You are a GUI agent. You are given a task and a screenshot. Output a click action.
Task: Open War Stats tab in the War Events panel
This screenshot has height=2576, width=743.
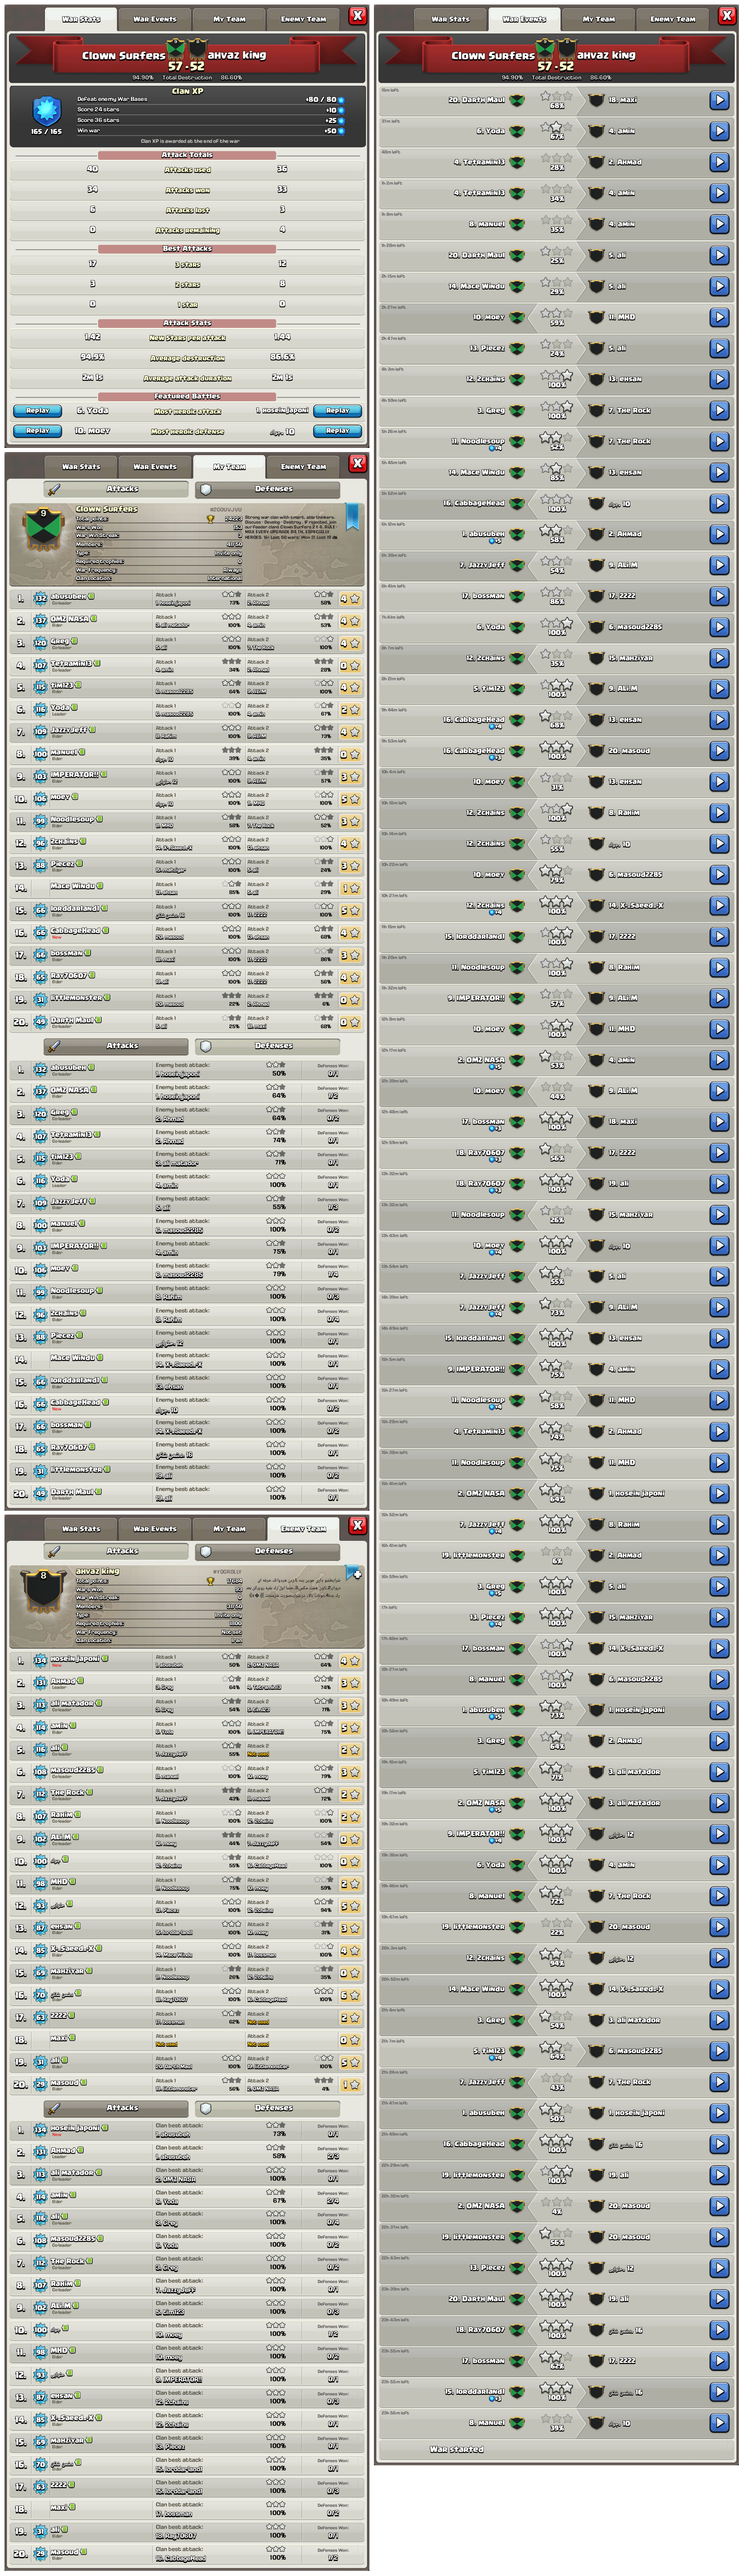pyautogui.click(x=450, y=19)
